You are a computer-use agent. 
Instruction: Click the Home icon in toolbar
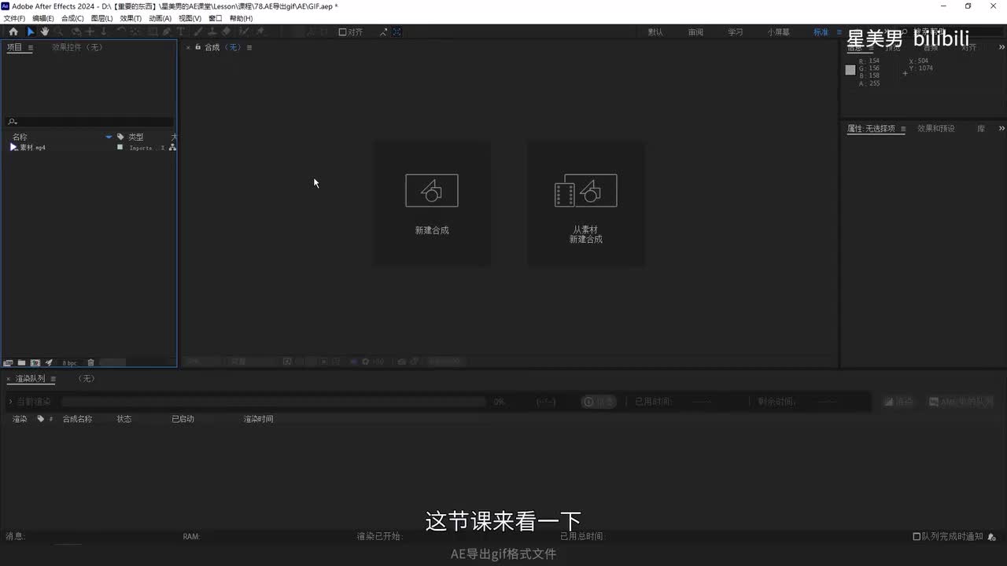click(x=13, y=31)
